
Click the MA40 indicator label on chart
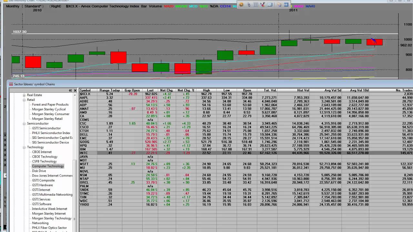tap(310, 6)
